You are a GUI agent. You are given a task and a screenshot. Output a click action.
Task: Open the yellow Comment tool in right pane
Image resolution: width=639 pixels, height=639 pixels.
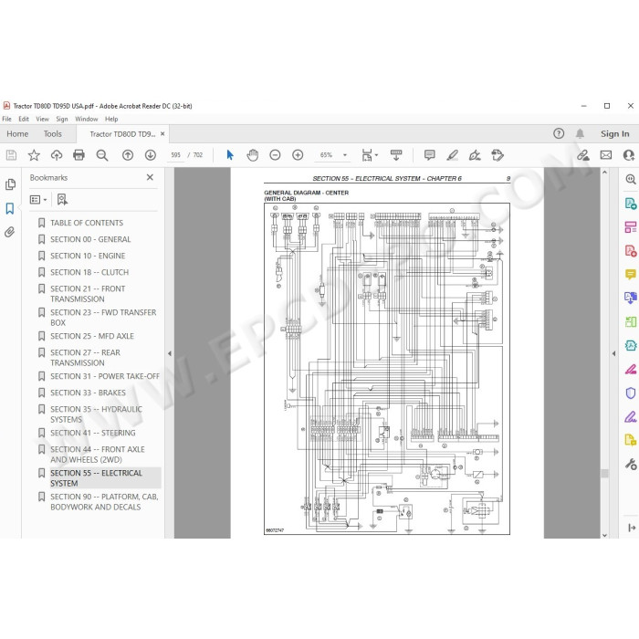tap(631, 274)
